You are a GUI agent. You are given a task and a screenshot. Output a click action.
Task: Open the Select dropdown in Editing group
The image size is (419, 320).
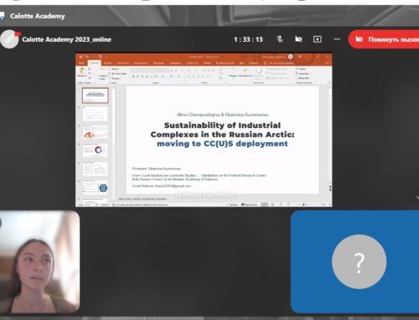[303, 78]
